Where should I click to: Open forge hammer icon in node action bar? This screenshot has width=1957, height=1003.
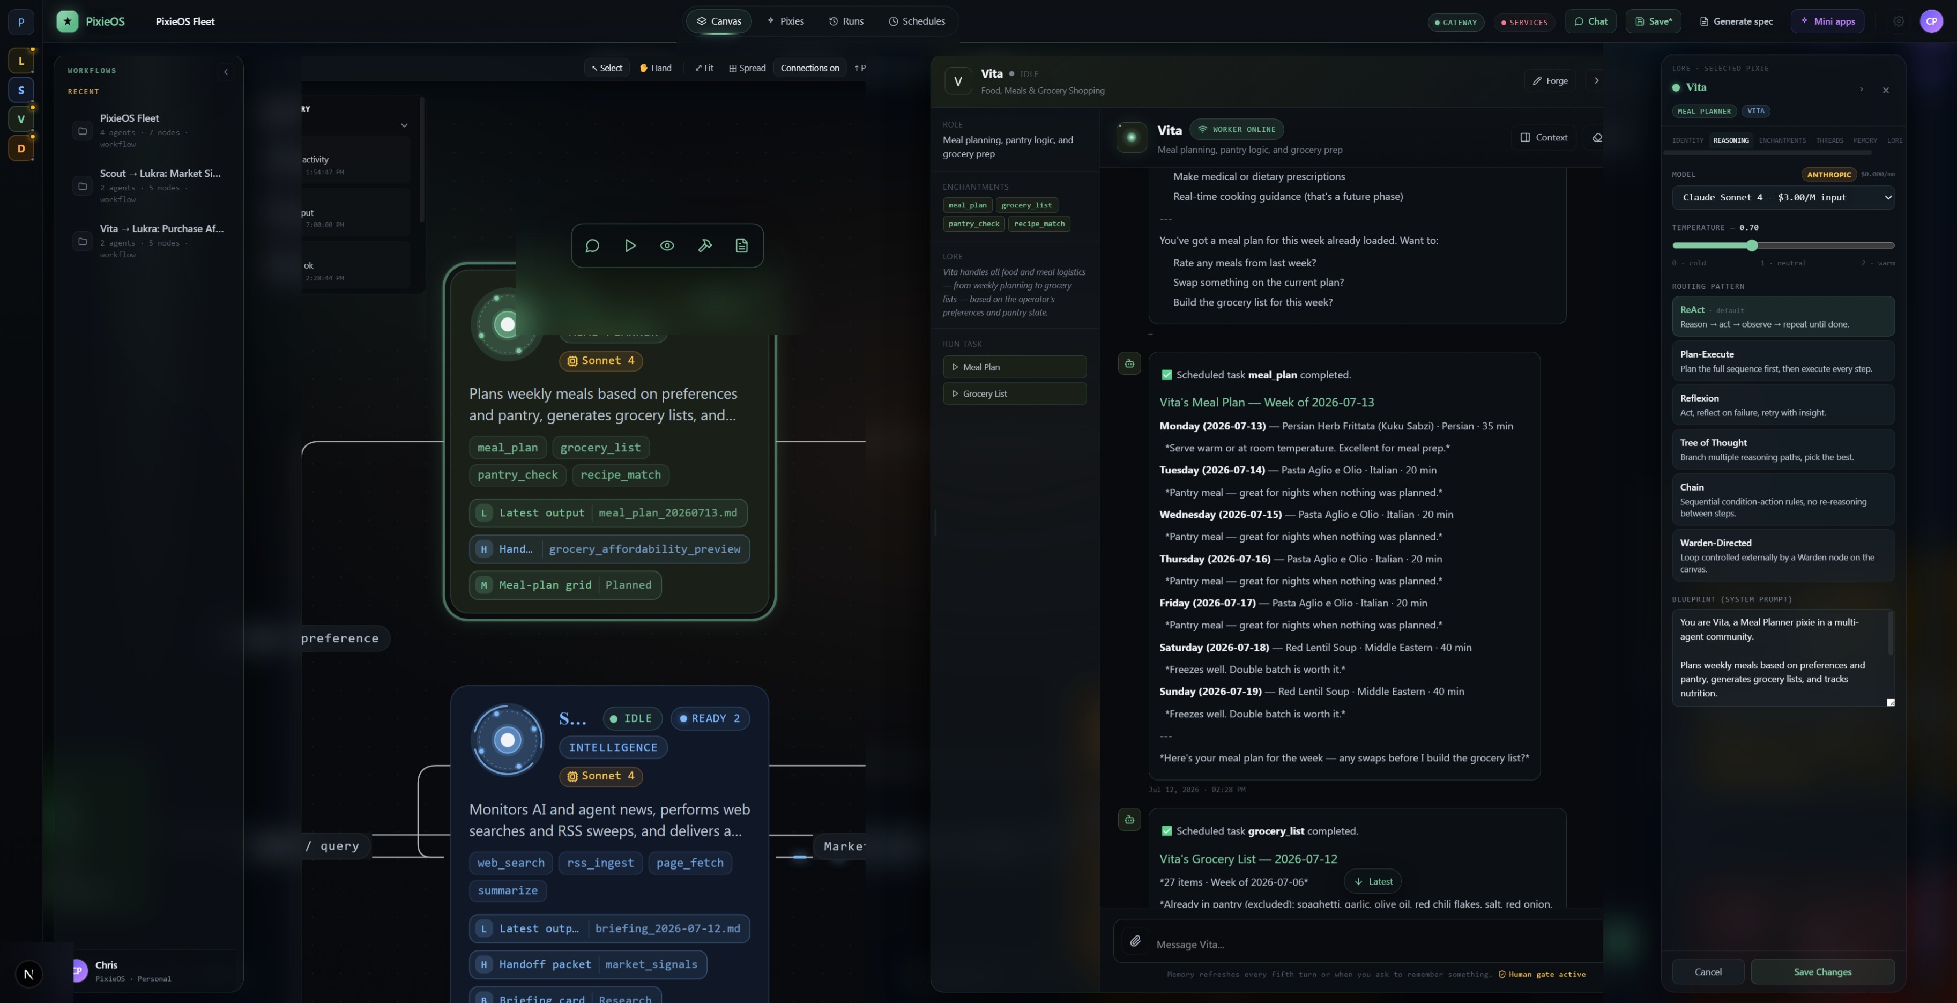(x=705, y=246)
